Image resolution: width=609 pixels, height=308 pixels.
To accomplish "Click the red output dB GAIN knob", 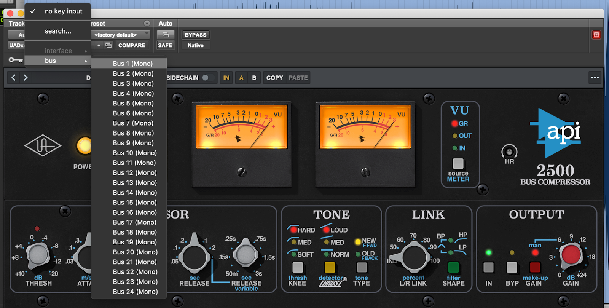I will click(571, 255).
